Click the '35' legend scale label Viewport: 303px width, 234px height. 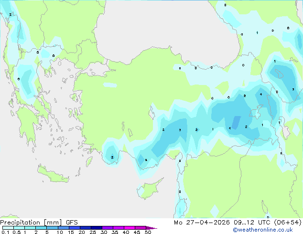click(115, 232)
